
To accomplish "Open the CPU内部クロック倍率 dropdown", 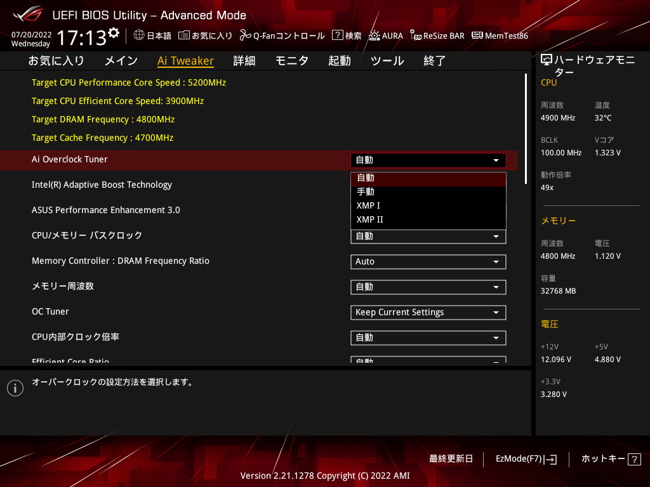I will click(428, 337).
